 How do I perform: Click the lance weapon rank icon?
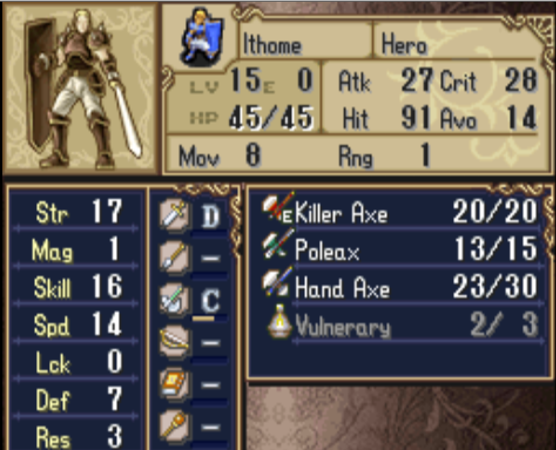coord(174,256)
